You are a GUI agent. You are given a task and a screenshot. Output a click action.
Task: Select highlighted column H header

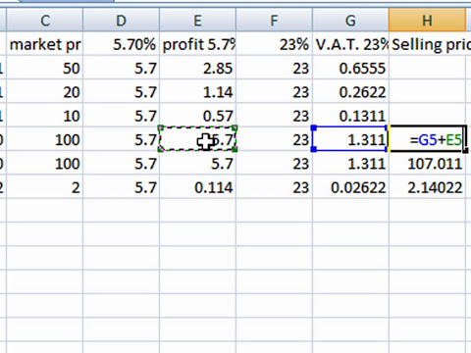[x=427, y=21]
